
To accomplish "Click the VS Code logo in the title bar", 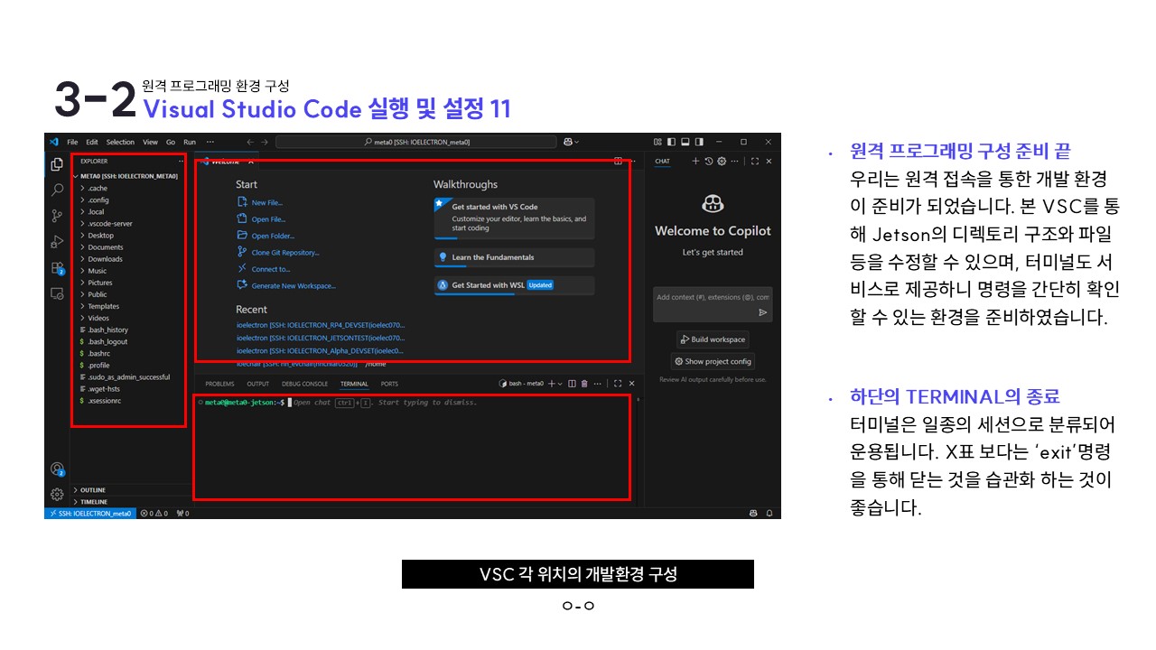I will tap(54, 142).
